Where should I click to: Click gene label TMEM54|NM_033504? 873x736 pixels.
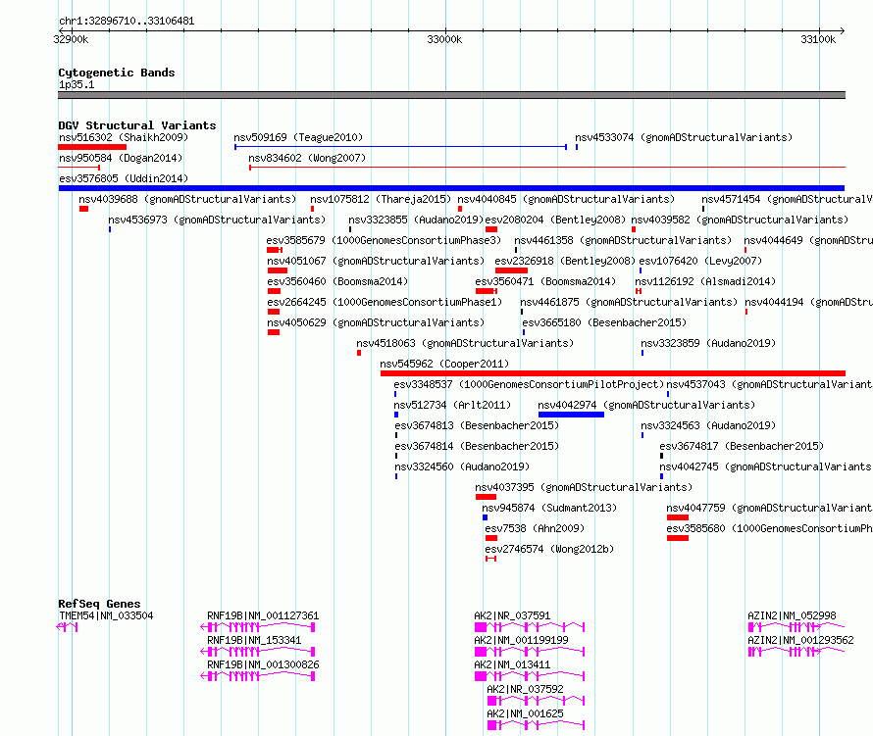pyautogui.click(x=106, y=615)
